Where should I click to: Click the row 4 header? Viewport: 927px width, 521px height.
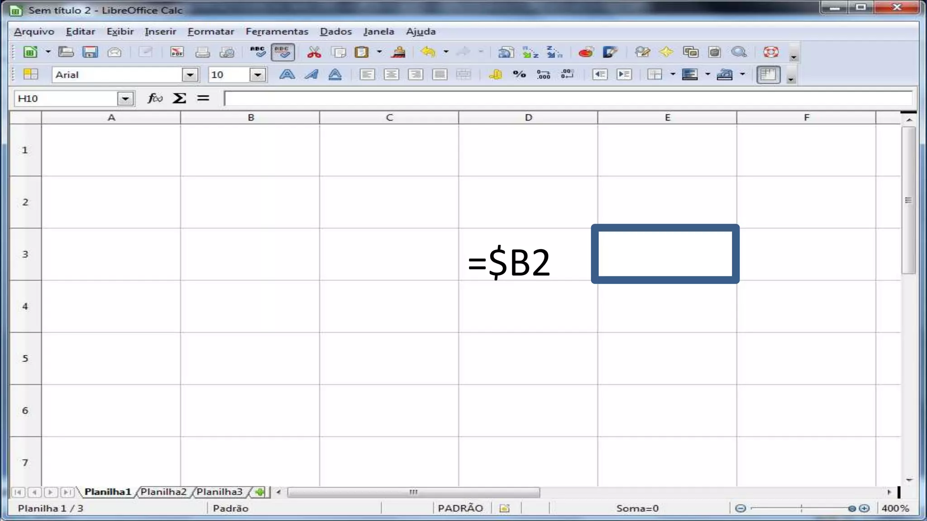click(x=25, y=307)
